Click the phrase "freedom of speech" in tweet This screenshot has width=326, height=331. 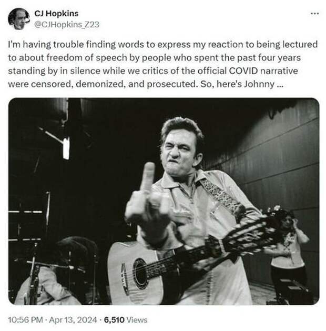tap(86, 58)
